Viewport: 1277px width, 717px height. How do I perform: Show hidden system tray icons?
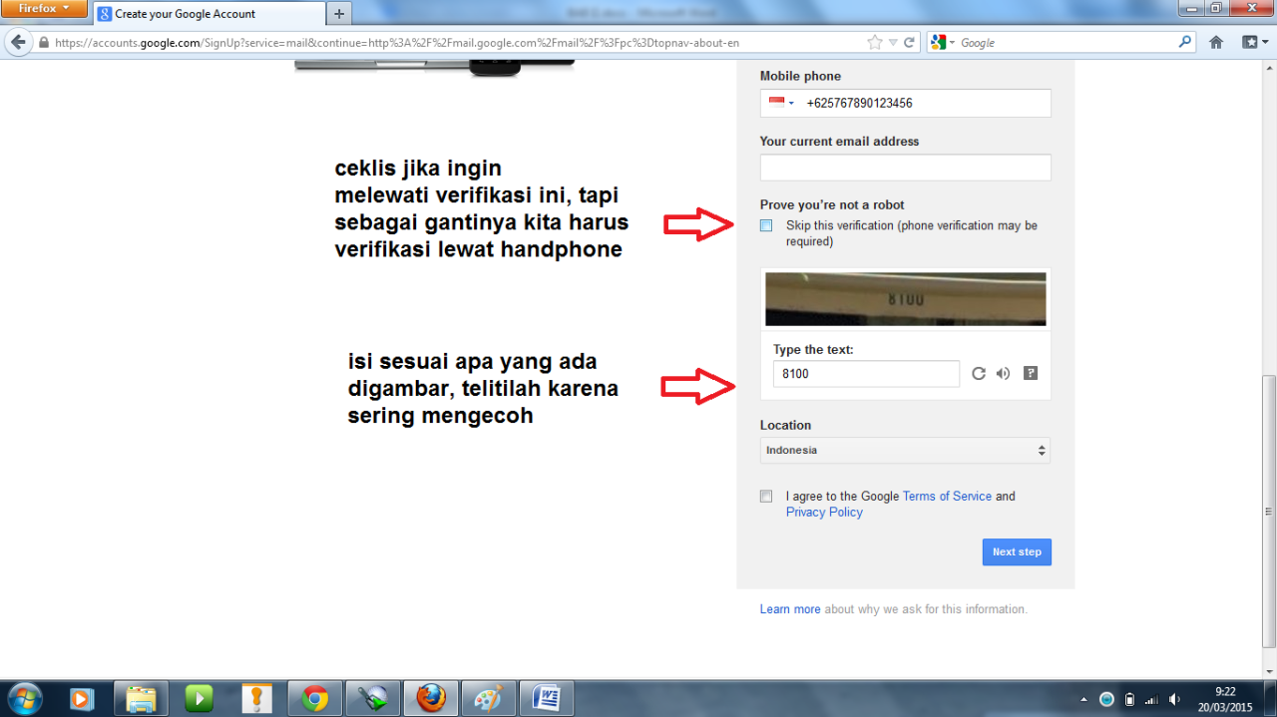point(1083,699)
